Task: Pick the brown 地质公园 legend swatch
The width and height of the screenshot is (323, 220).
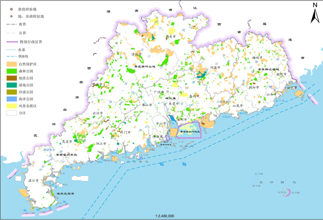Action: coord(11,78)
